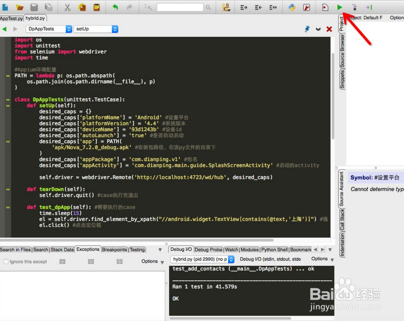404x321 pixels.
Task: Collapse the def setUp fold marker
Action: coord(8,106)
